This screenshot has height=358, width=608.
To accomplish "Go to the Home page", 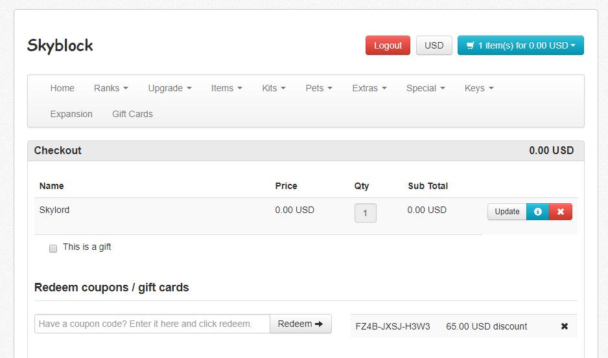I will [x=62, y=88].
